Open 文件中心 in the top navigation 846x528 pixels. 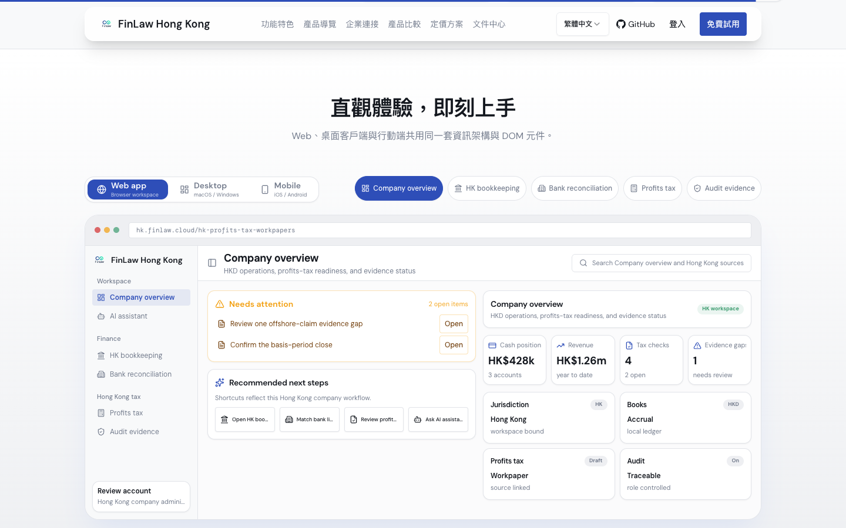click(489, 24)
